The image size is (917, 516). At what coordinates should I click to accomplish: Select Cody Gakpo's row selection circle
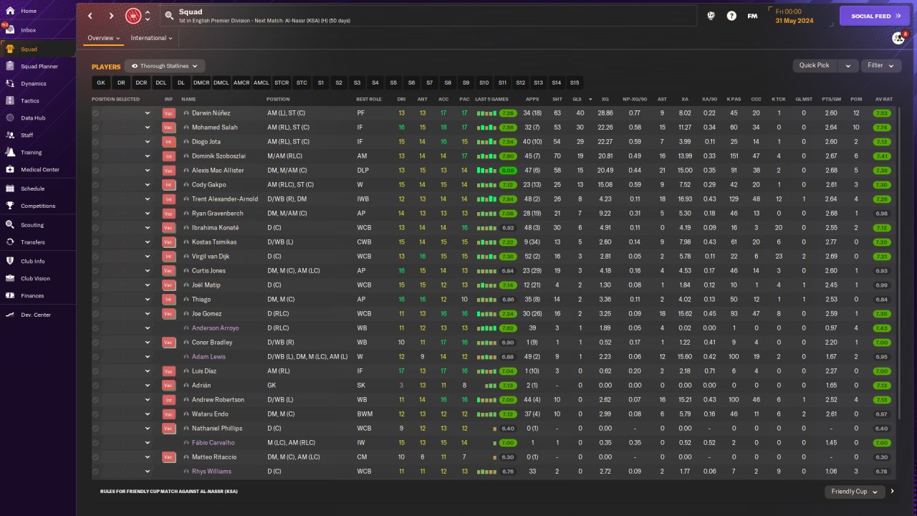pos(96,185)
